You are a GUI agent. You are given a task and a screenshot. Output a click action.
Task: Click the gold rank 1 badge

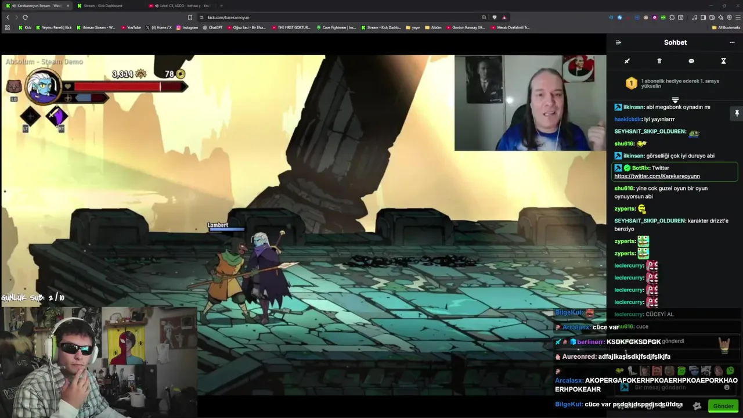pos(632,83)
